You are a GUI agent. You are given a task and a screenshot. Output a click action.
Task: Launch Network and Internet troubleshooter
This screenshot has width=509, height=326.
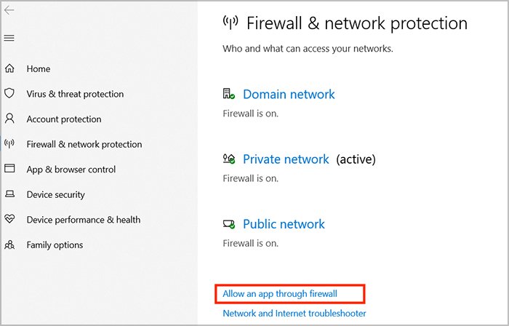[294, 314]
